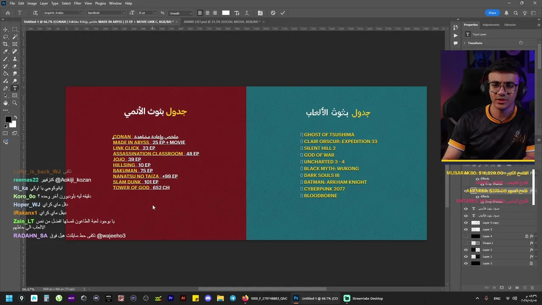
Task: Hide Layer 5 copy visibility eye
Action: [x=466, y=223]
